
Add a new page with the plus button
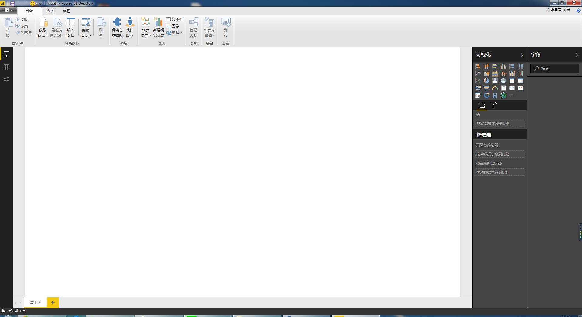[53, 302]
